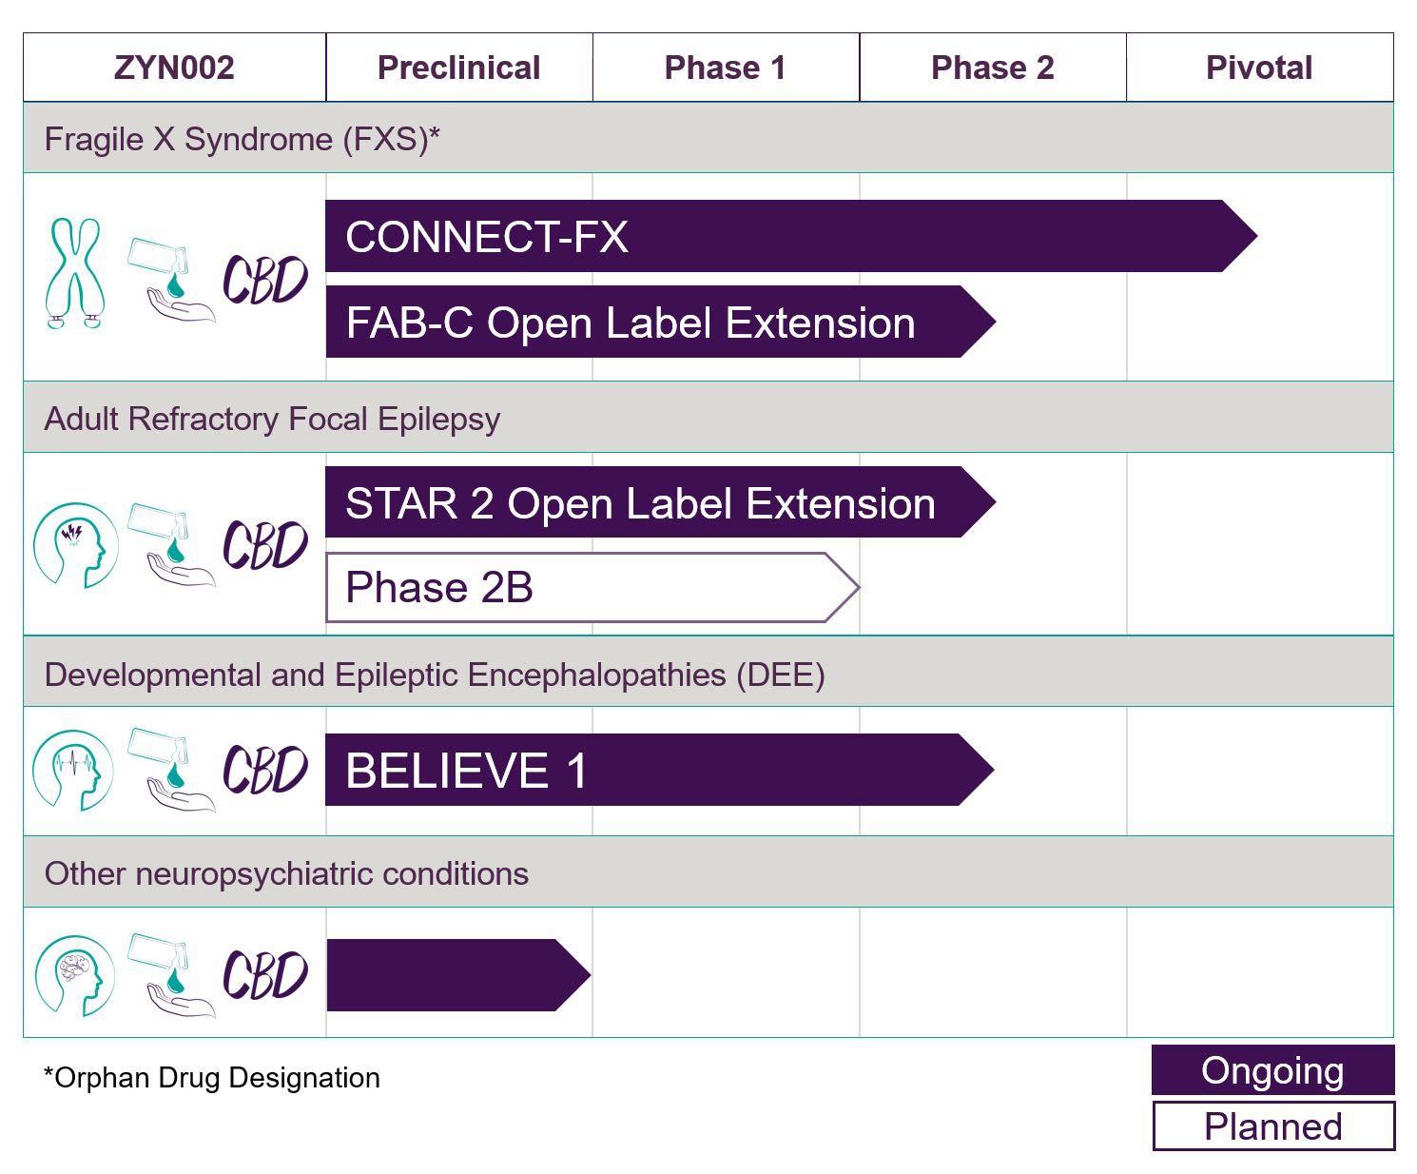The width and height of the screenshot is (1417, 1174).
Task: Select the CONNECT-FX progress bar
Action: [x=791, y=236]
